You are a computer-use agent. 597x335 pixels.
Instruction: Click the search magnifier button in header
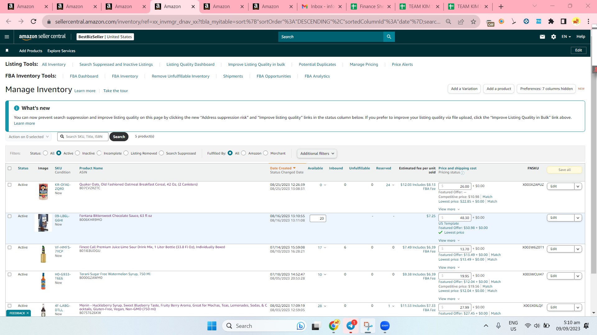tap(389, 37)
